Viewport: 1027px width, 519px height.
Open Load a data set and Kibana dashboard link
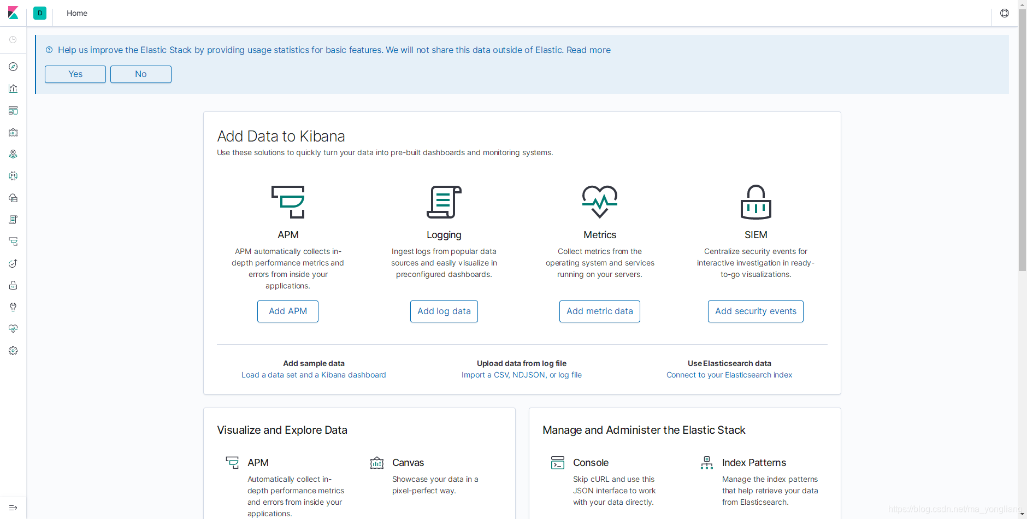point(314,375)
